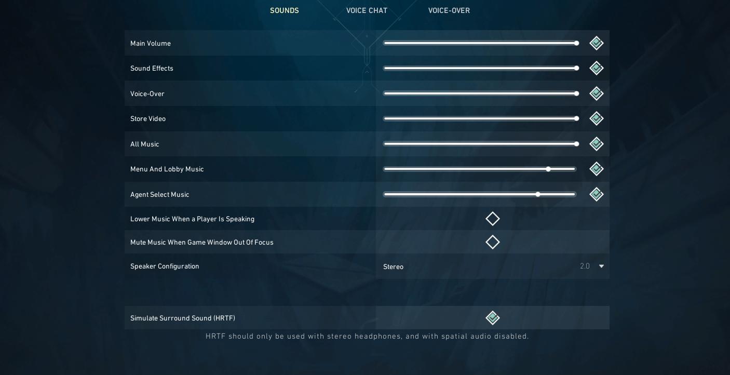Click the Menu And Lobby Music slider handle
Viewport: 730px width, 375px height.
tap(548, 169)
